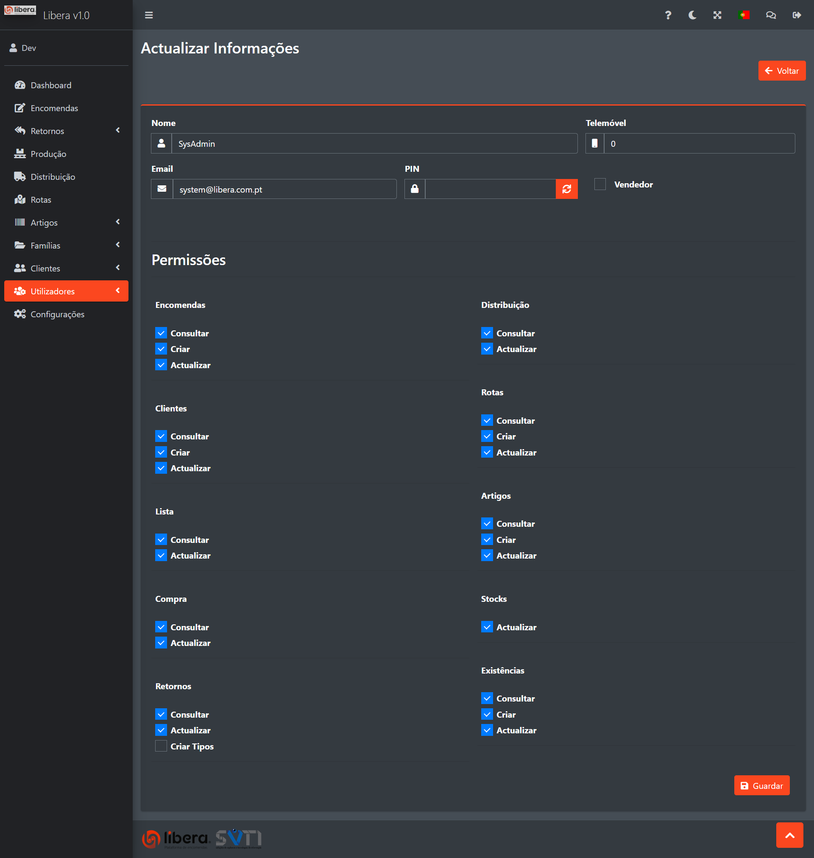Open the chat messages icon
Image resolution: width=814 pixels, height=858 pixels.
click(x=771, y=15)
